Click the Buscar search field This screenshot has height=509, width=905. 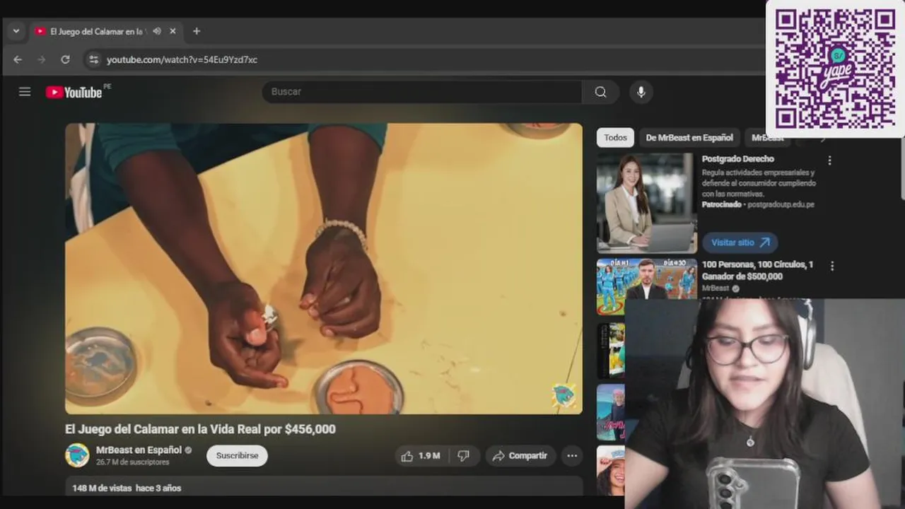click(x=422, y=92)
